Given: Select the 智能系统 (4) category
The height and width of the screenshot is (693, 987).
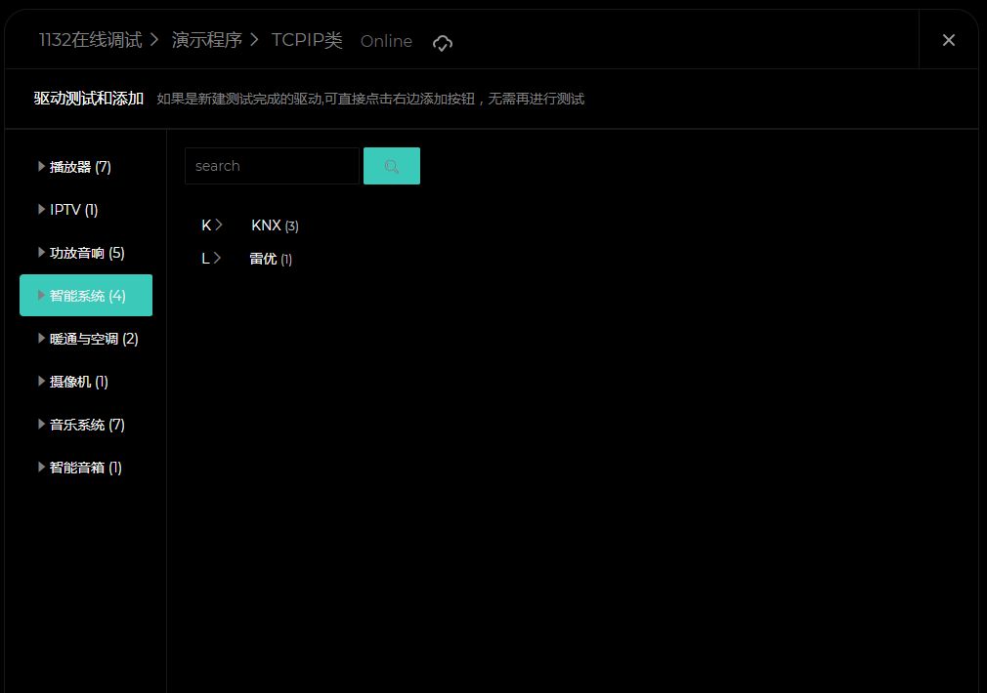Looking at the screenshot, I should (86, 295).
